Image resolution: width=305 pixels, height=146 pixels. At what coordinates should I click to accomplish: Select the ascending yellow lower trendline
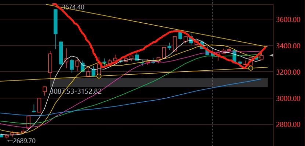click(134, 74)
